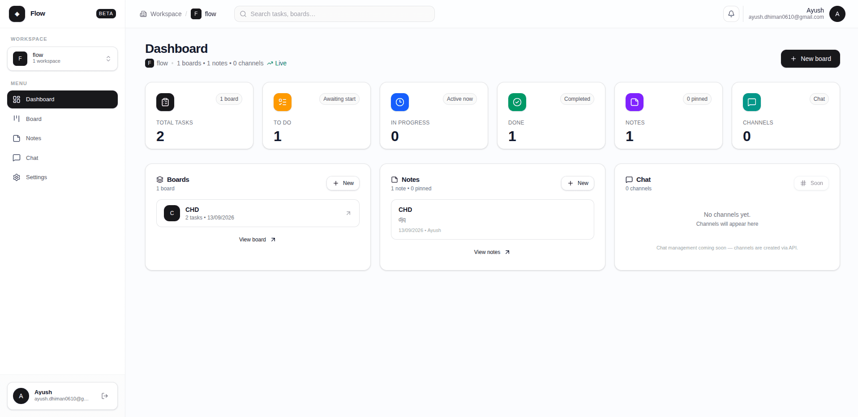Go to Board in the sidebar menu
The width and height of the screenshot is (858, 417).
pos(62,119)
